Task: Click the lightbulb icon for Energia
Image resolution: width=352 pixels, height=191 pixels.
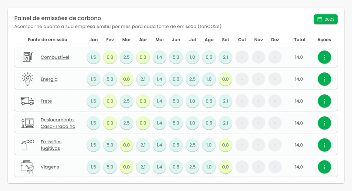Action: pyautogui.click(x=27, y=79)
